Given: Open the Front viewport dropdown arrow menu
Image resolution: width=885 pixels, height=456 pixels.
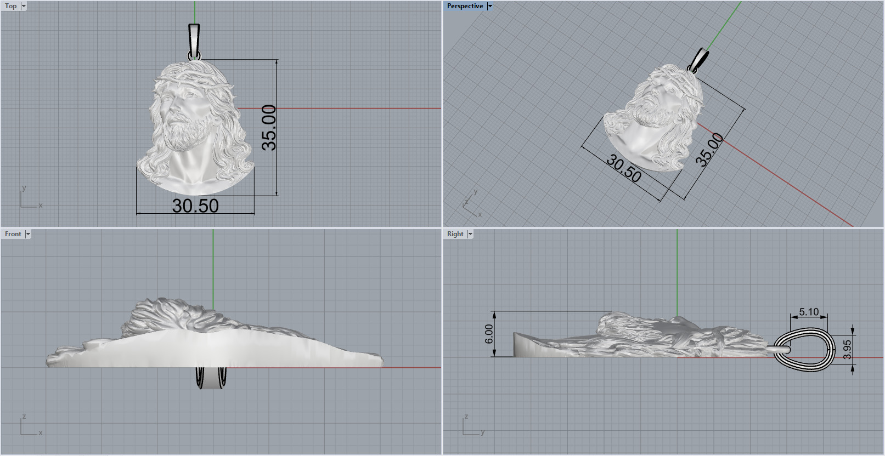Looking at the screenshot, I should click(28, 234).
